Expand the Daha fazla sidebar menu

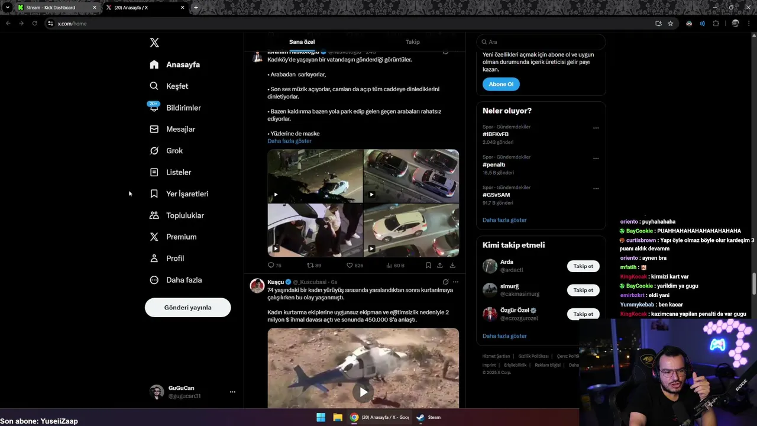tap(176, 280)
